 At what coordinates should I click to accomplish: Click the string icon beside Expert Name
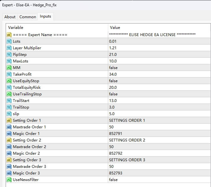9,35
